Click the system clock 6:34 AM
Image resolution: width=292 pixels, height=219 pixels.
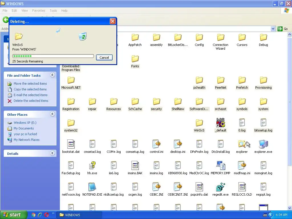click(281, 215)
